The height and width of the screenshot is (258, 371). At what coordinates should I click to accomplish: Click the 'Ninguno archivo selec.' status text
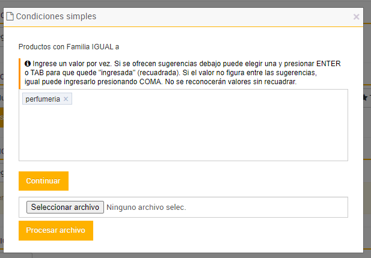tap(146, 207)
